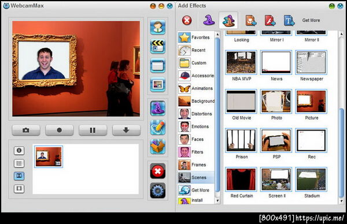The width and height of the screenshot is (347, 224).
Task: Open the Favorites category
Action: pos(196,38)
